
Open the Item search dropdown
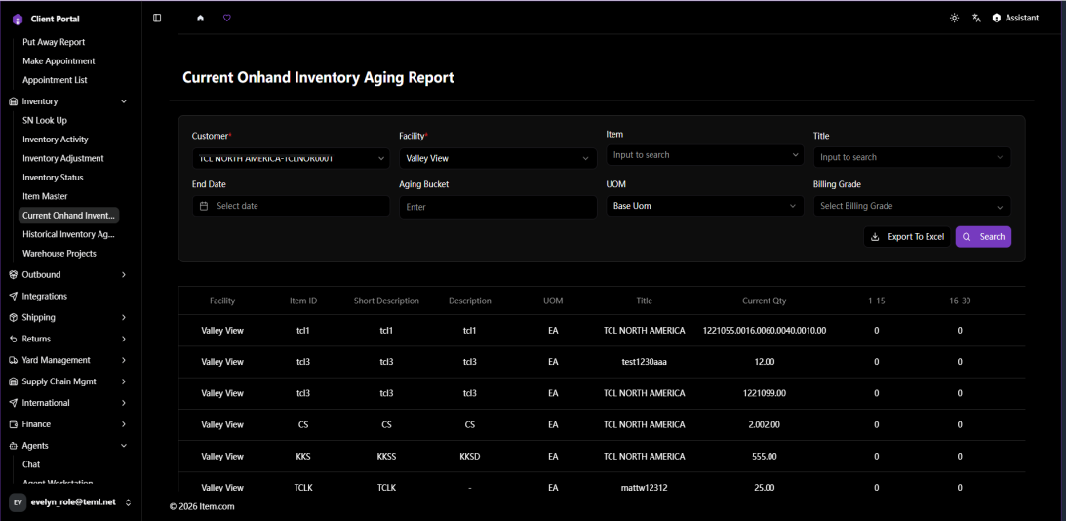[x=705, y=155]
